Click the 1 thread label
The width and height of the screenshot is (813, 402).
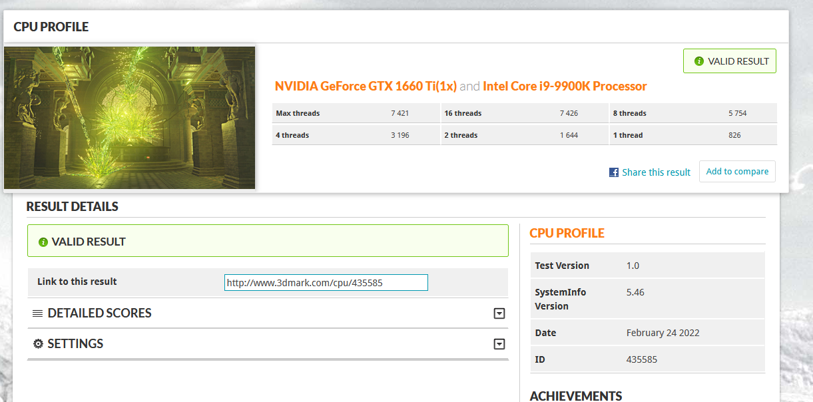point(628,136)
